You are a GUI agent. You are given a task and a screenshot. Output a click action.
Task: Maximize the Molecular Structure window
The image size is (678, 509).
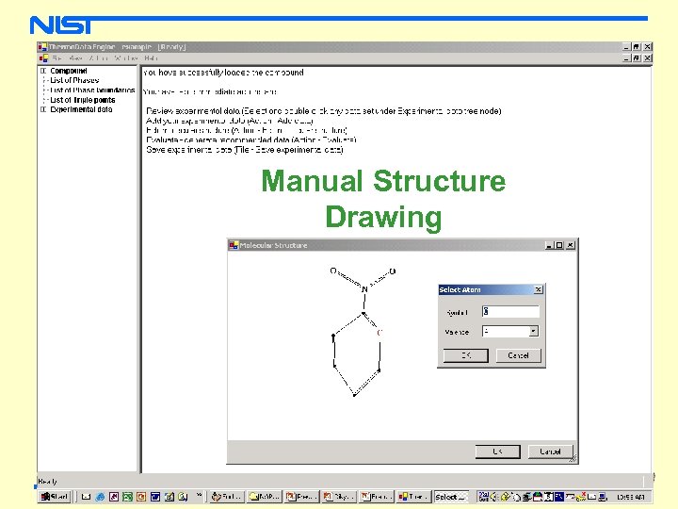pos(559,245)
